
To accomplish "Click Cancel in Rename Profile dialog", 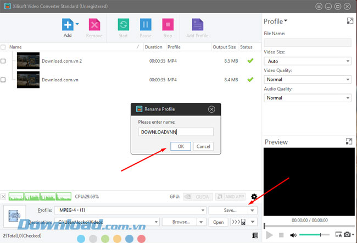I will [x=203, y=146].
